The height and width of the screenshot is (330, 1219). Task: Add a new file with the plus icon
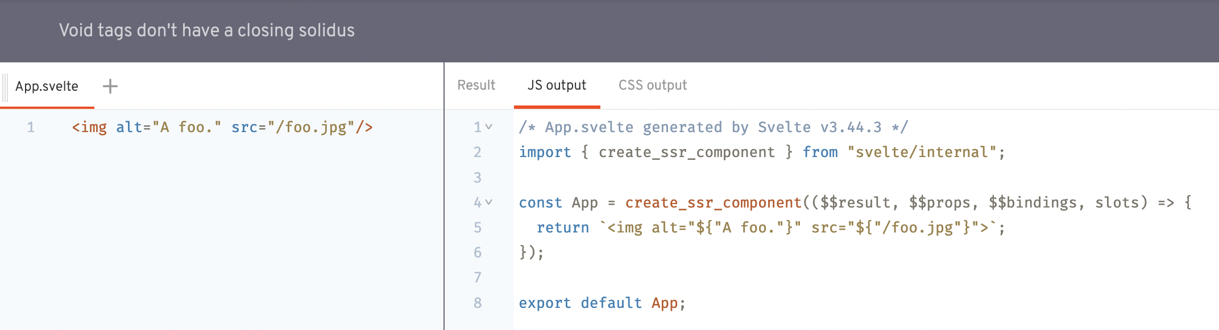(x=110, y=86)
